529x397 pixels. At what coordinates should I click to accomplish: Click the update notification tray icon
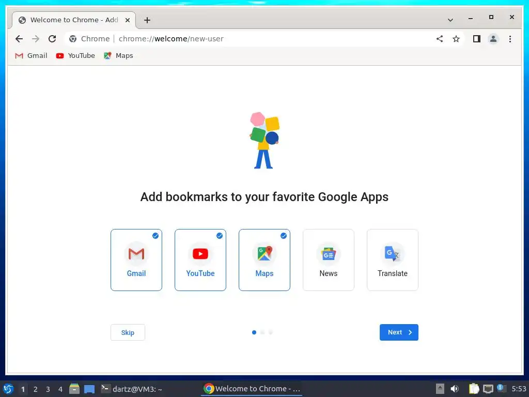(501, 388)
